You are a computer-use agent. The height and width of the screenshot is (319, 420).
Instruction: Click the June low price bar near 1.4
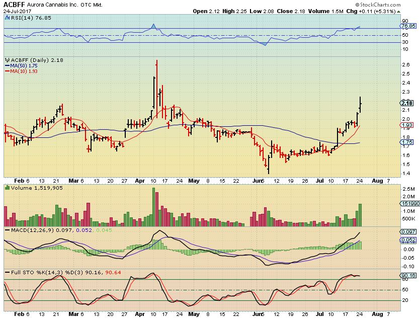(268, 165)
